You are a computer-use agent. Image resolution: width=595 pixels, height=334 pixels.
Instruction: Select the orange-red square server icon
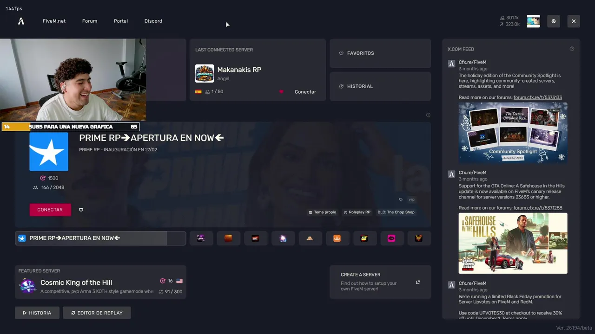point(228,238)
